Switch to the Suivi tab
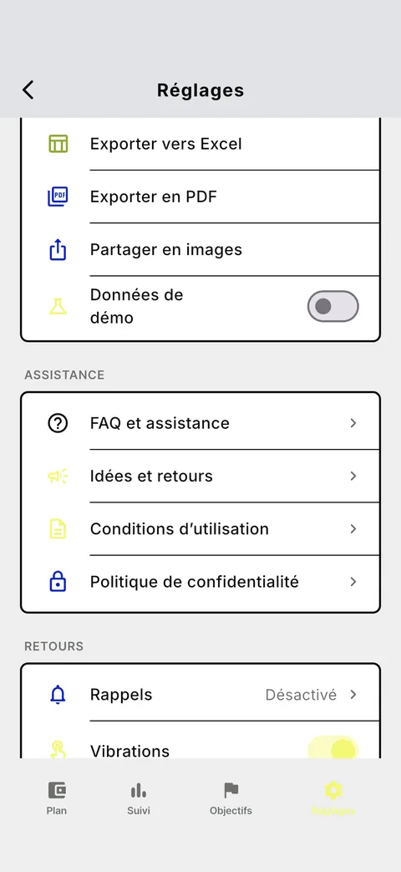Viewport: 401px width, 872px height. [139, 798]
